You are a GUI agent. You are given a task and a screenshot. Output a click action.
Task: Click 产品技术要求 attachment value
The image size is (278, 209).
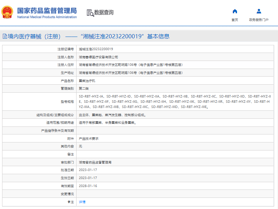89,139
